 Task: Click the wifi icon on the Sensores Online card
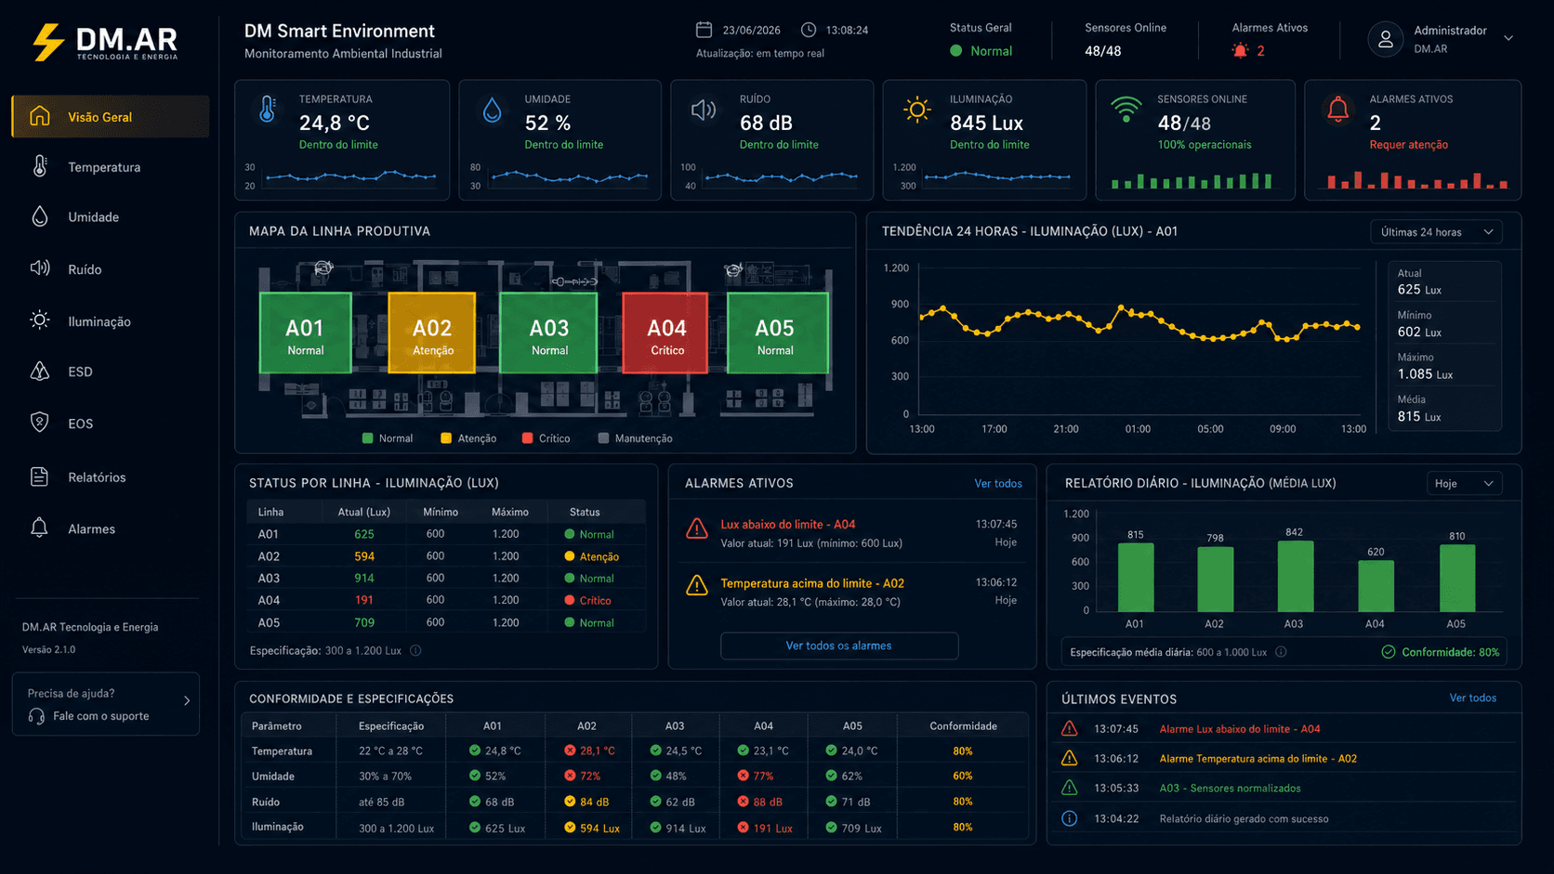pos(1126,110)
